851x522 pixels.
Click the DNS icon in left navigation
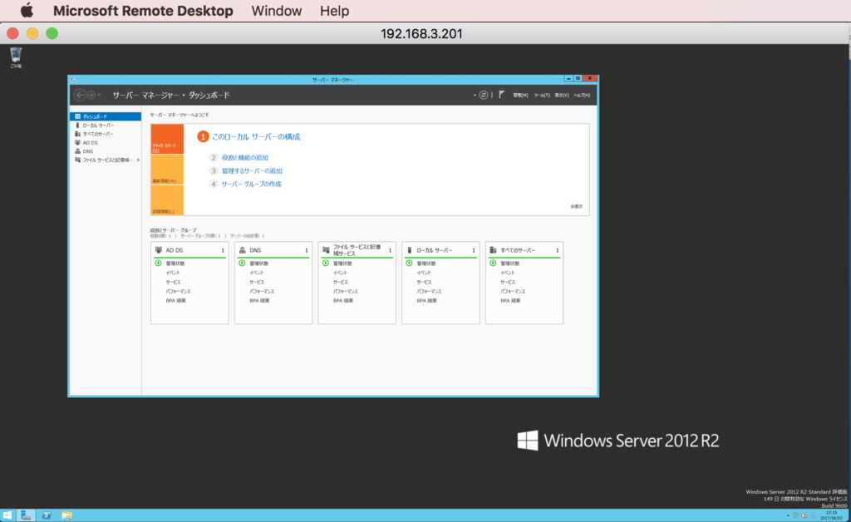click(x=77, y=151)
